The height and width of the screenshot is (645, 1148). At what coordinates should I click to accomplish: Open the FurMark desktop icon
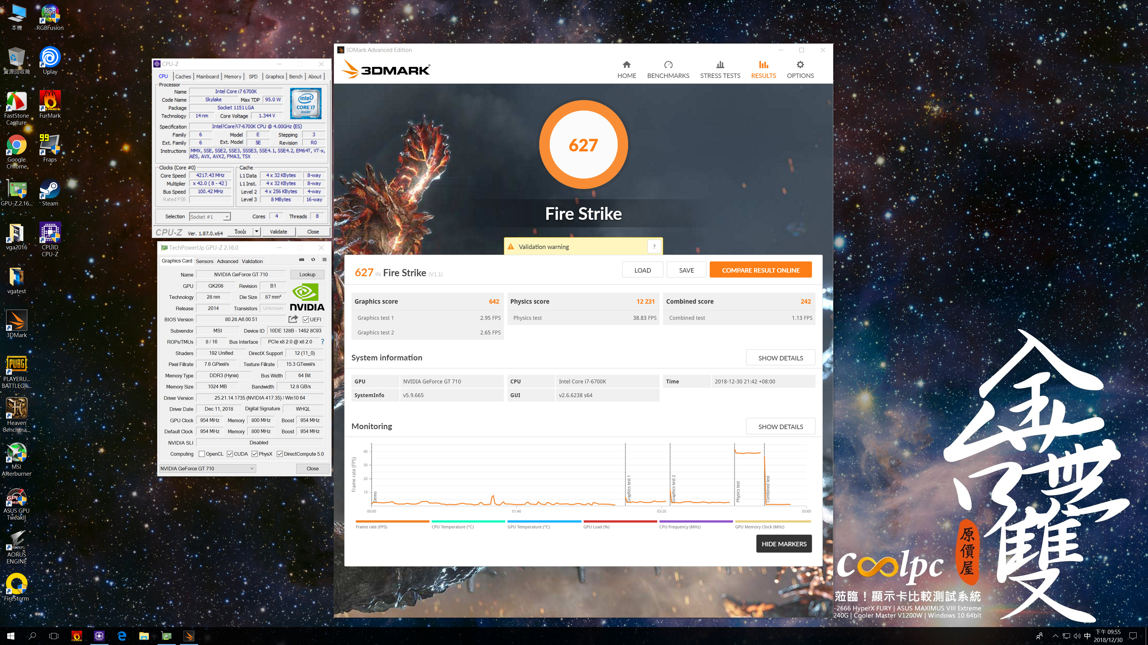pos(50,105)
